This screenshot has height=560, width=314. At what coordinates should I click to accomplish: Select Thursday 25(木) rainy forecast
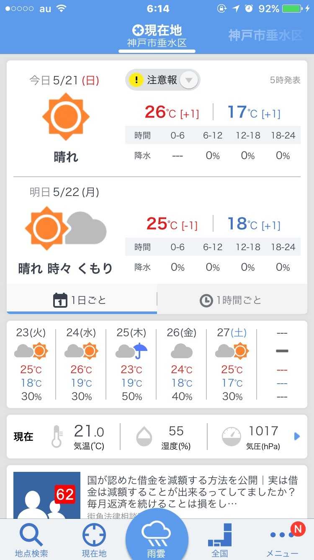coord(131,364)
